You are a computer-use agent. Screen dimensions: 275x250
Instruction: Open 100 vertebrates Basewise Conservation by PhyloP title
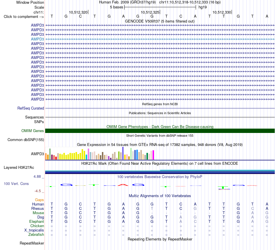[160, 177]
